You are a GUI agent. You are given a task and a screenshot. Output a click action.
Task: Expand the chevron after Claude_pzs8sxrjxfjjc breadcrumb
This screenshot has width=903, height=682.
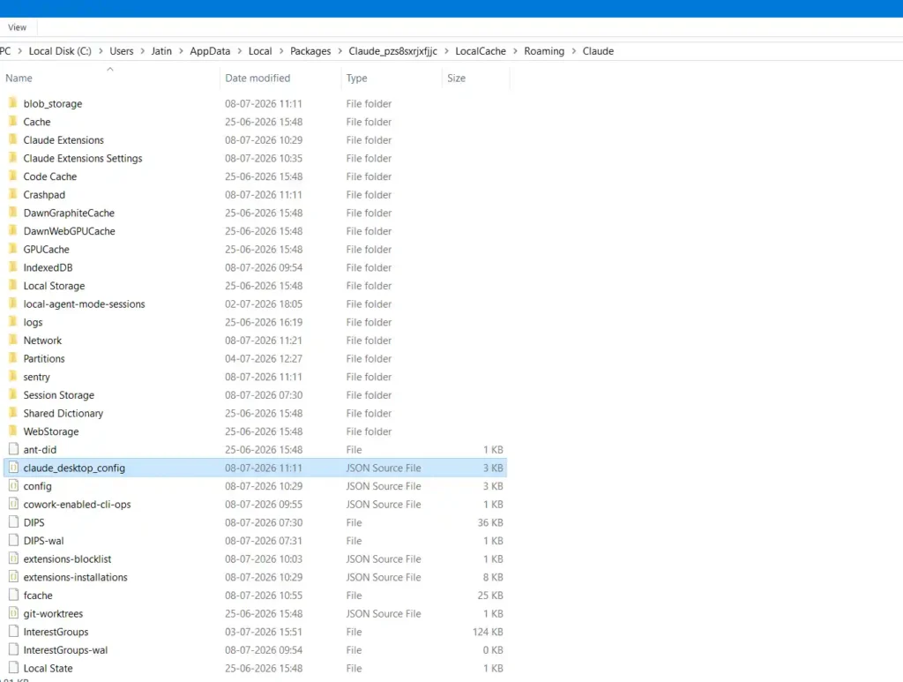coord(446,50)
